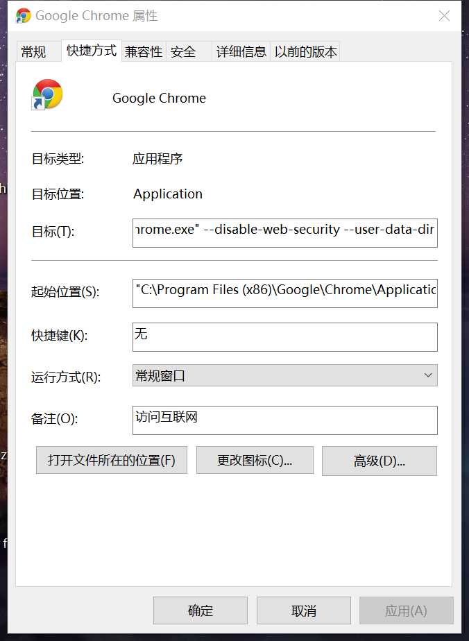This screenshot has height=641, width=469.
Task: Click the Chrome icon in the title bar
Action: (24, 15)
